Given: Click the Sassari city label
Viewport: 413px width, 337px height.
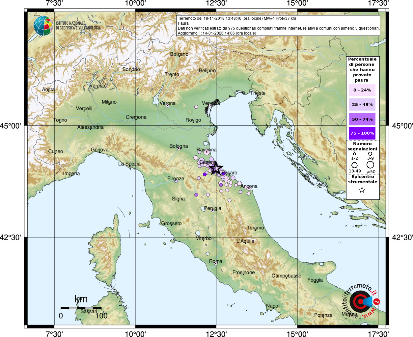Looking at the screenshot, I should (89, 311).
